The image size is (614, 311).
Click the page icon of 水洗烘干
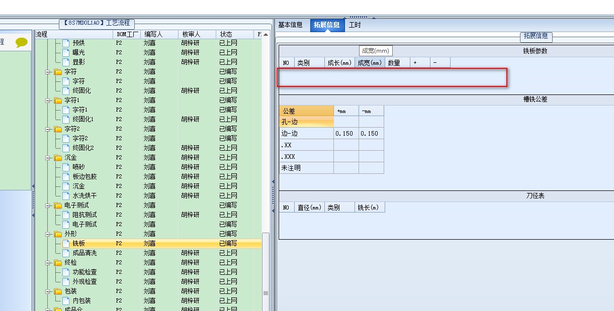(66, 196)
